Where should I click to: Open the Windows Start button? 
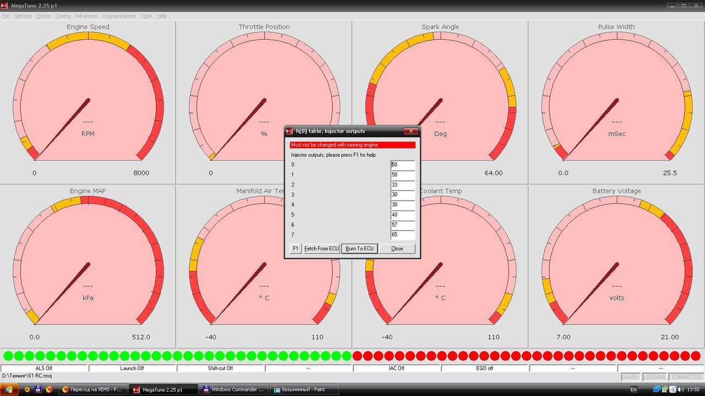coord(8,389)
